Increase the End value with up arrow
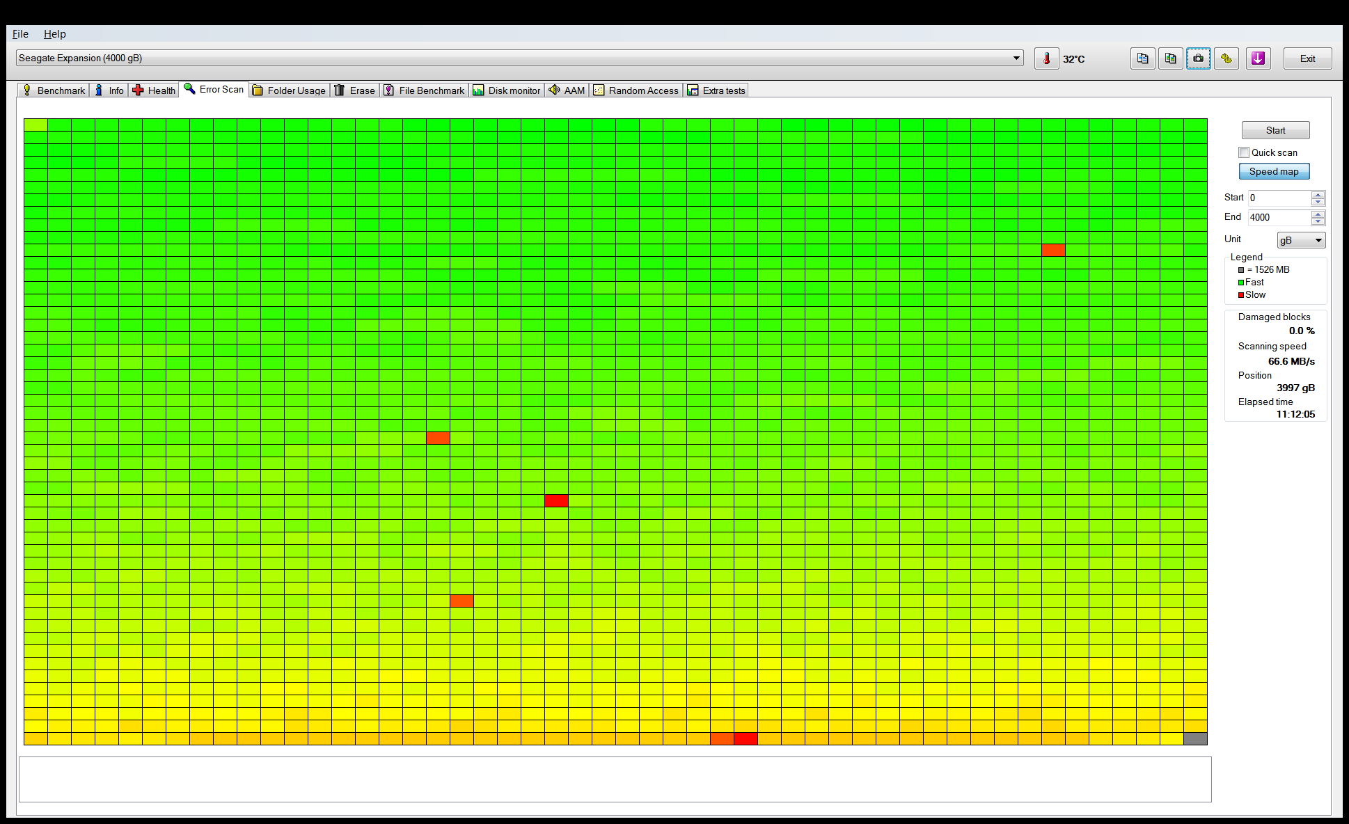The image size is (1349, 824). [x=1318, y=214]
